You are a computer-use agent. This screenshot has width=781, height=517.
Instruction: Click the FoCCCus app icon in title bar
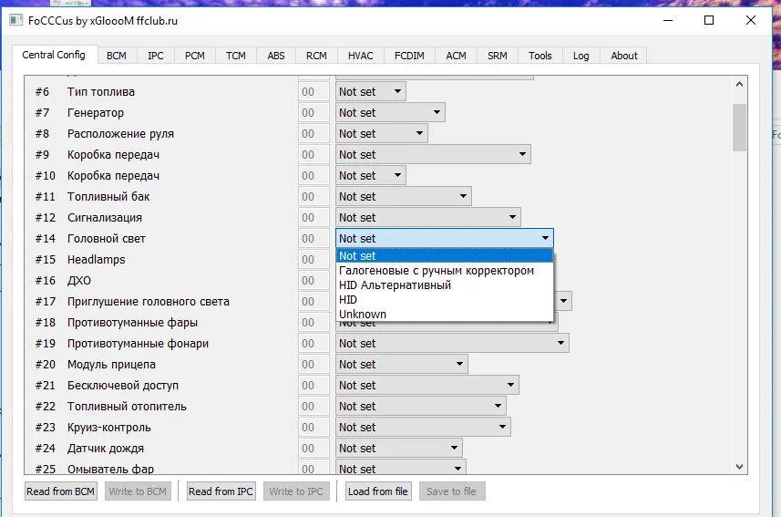coord(15,20)
